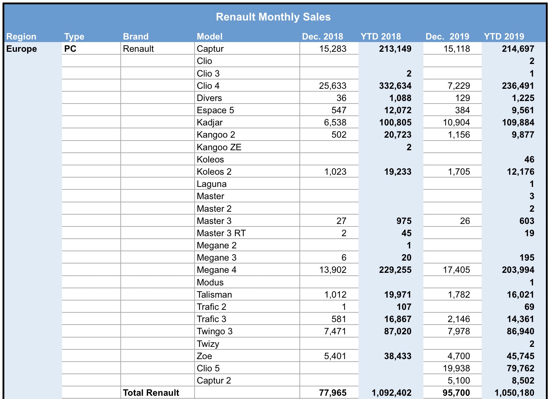Click Clio 4 YTD 2018 value 332,634

coord(395,86)
